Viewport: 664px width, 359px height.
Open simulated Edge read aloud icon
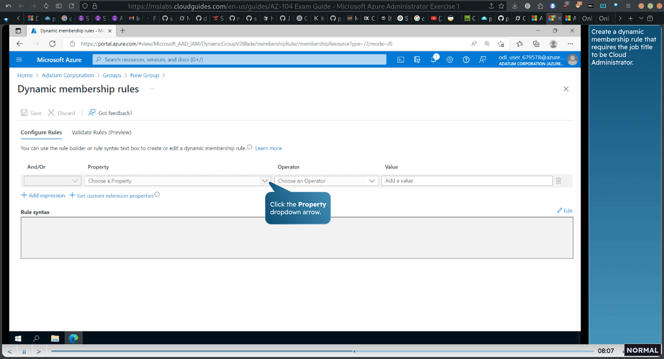474,44
